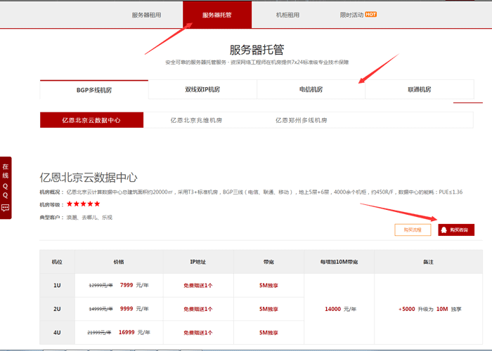Select the 电信机房 tab
Image resolution: width=492 pixels, height=351 pixels.
pos(311,90)
